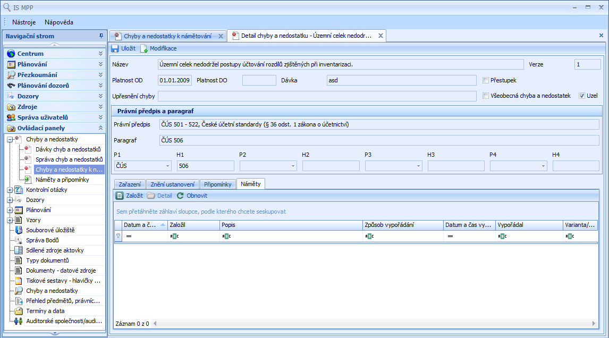The image size is (609, 338).
Task: Click the horizontal scrollbar left arrow
Action: (155, 323)
